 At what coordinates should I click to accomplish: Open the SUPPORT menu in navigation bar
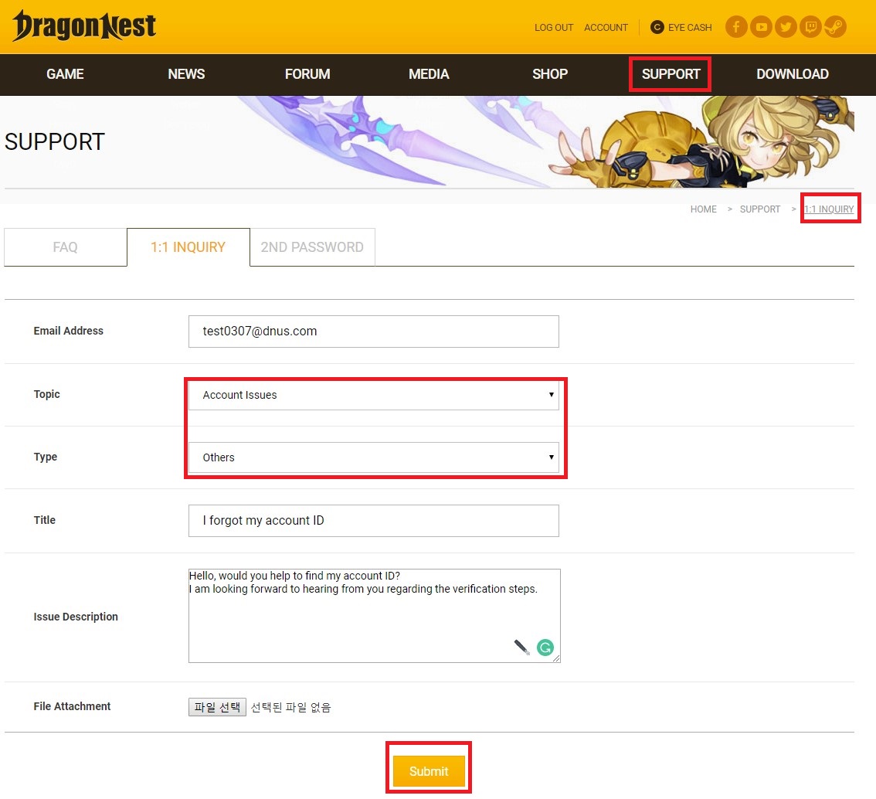tap(671, 74)
